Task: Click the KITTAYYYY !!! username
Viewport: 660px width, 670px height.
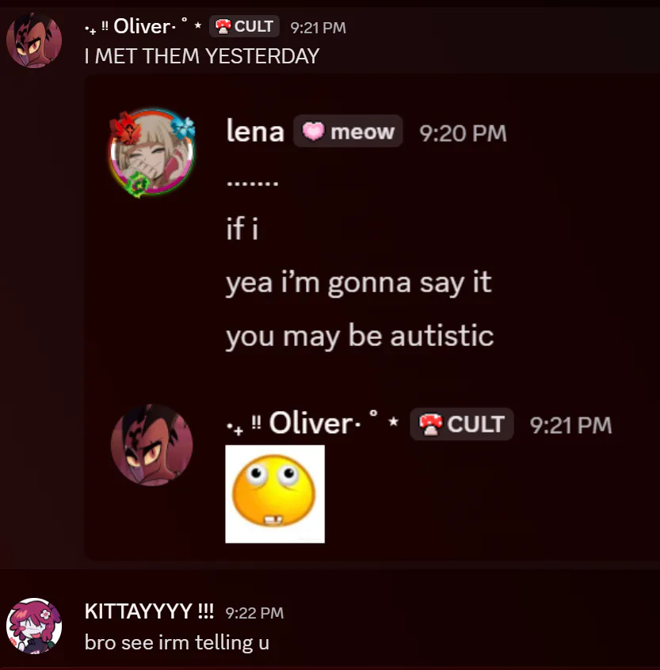Action: (149, 611)
